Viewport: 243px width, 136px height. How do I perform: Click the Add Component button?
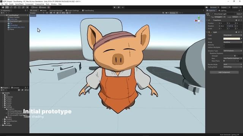coord(224,72)
